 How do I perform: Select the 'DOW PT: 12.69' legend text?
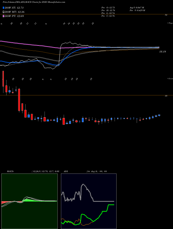[15, 16]
